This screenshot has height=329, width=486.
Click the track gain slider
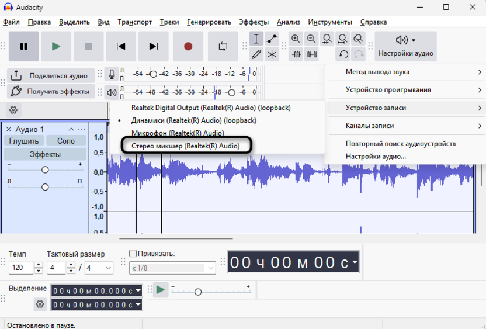click(x=45, y=169)
